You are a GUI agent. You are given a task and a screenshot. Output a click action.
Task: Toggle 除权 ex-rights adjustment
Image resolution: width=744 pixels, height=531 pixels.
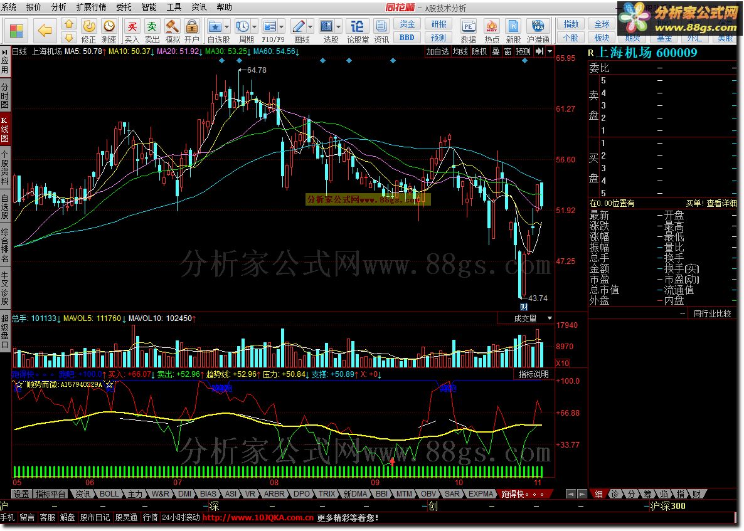[x=479, y=51]
